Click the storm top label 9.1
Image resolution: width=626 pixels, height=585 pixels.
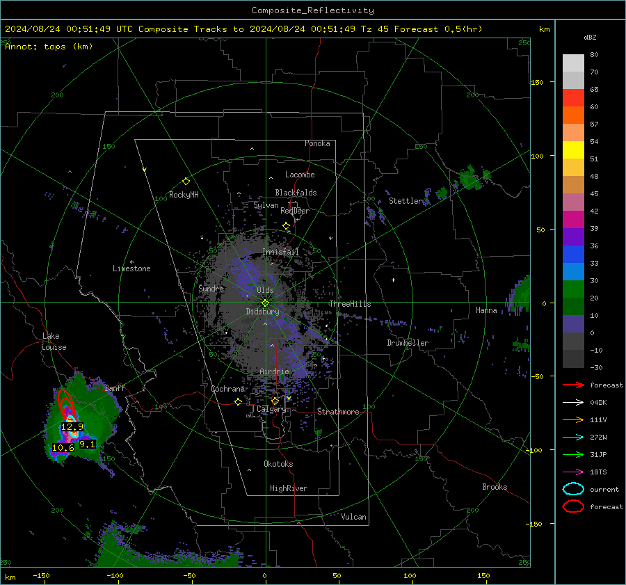pos(87,444)
